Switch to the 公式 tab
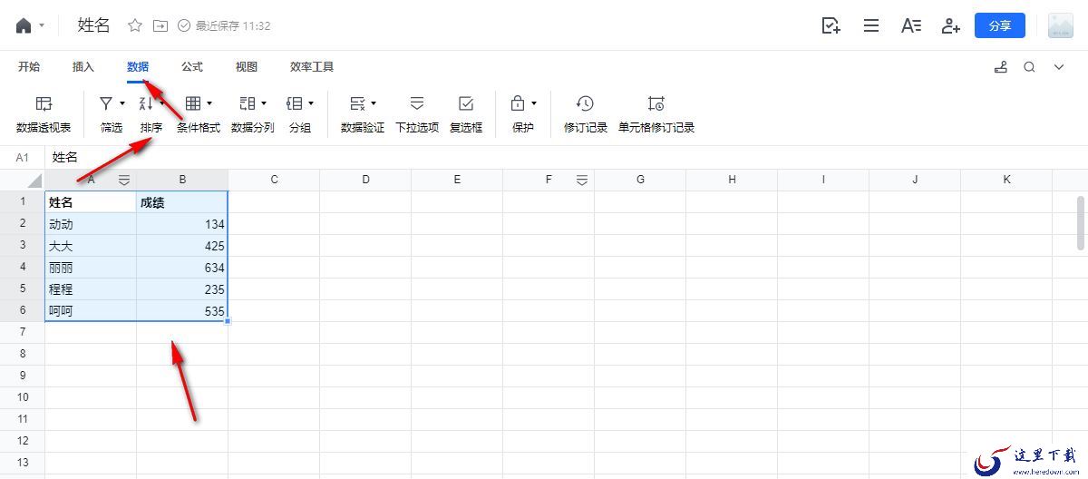 click(192, 66)
